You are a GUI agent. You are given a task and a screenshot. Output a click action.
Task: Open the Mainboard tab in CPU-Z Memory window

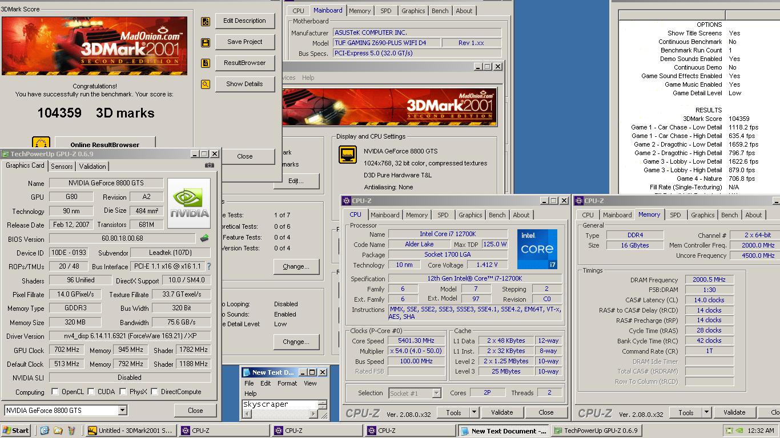(617, 215)
